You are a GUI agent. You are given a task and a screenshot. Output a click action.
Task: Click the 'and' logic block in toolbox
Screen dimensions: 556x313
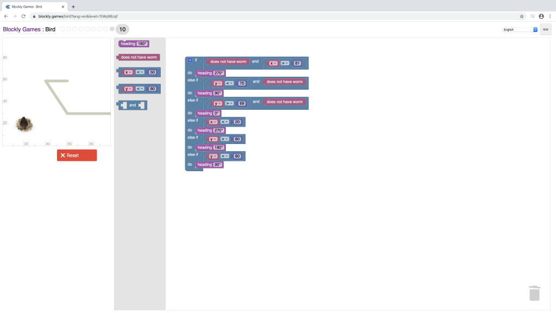click(132, 105)
